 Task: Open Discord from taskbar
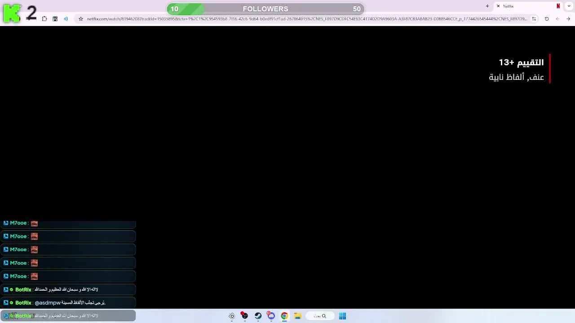271,316
